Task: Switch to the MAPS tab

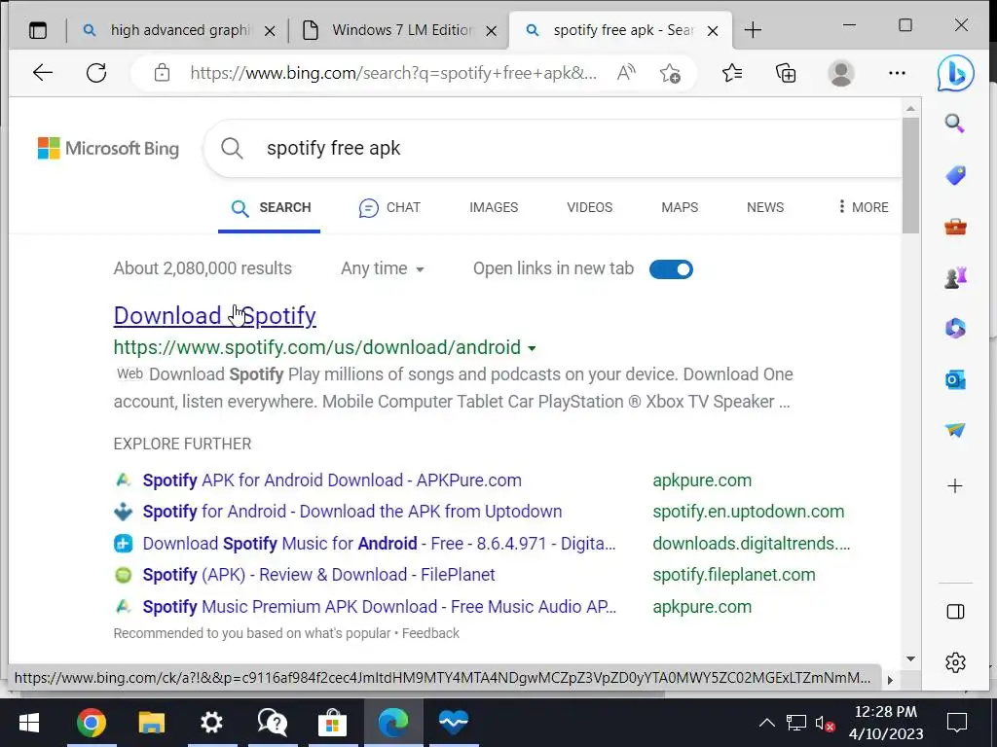Action: pos(679,207)
